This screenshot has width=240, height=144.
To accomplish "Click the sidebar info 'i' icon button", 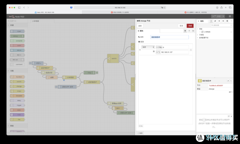I will tap(211, 21).
